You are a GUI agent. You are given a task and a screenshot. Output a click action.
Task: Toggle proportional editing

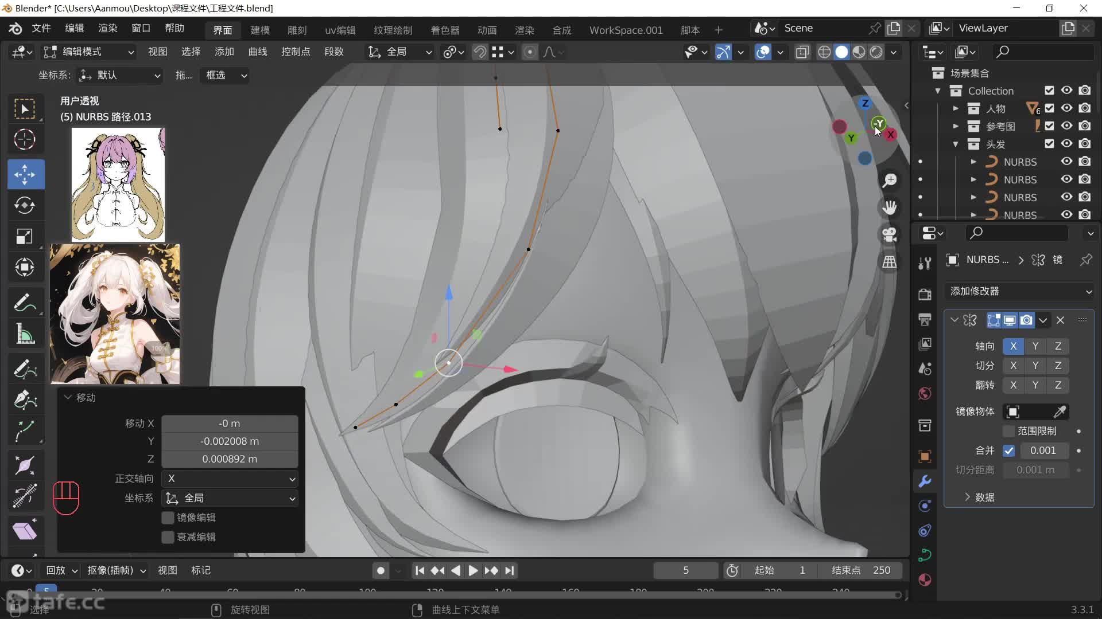tap(530, 52)
